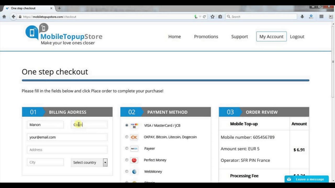This screenshot has width=335, height=188.
Task: Choose the Payeer radio button
Action: pyautogui.click(x=127, y=148)
